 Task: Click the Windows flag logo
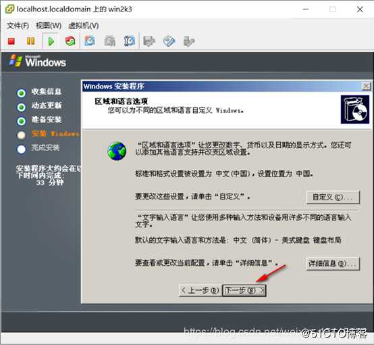click(16, 61)
